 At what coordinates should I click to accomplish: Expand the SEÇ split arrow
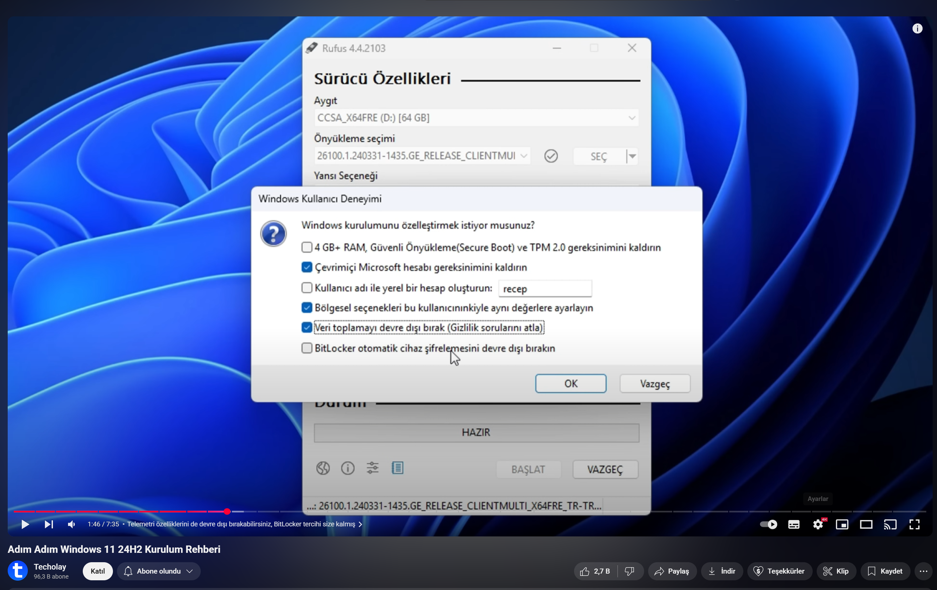(632, 156)
